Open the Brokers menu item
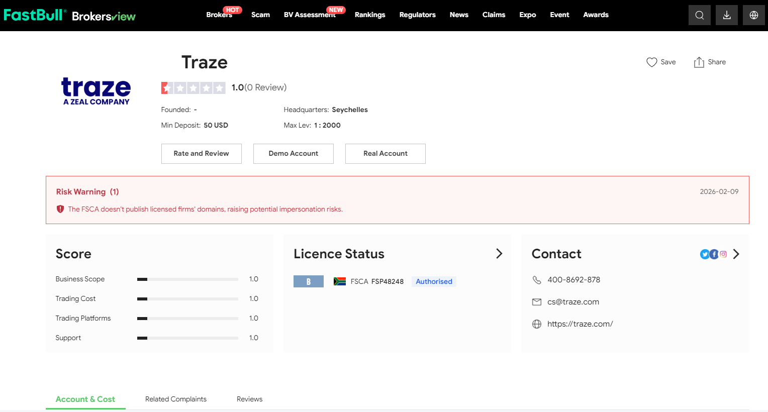Image resolution: width=768 pixels, height=412 pixels. coord(219,15)
